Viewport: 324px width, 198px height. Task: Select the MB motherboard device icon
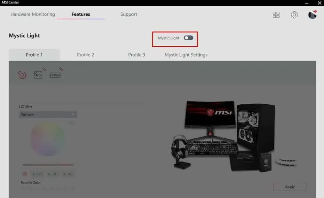point(38,75)
